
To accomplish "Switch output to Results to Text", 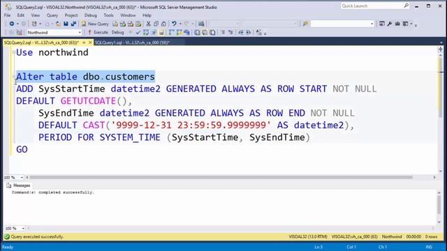I will (197, 33).
